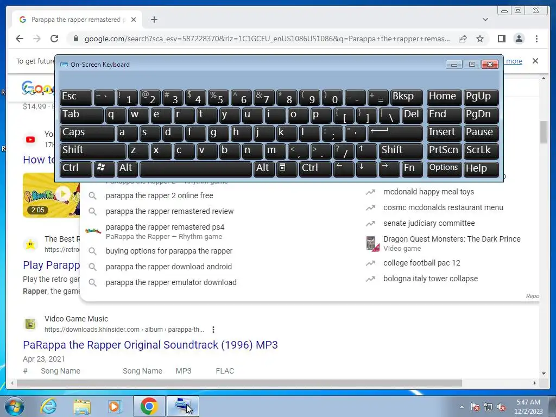Launch Internet Explorer from taskbar
The width and height of the screenshot is (556, 417).
48,406
